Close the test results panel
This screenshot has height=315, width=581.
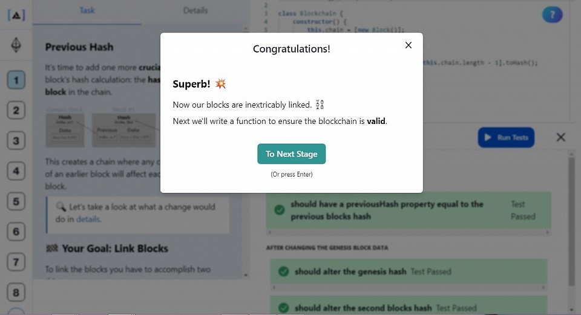click(x=560, y=137)
